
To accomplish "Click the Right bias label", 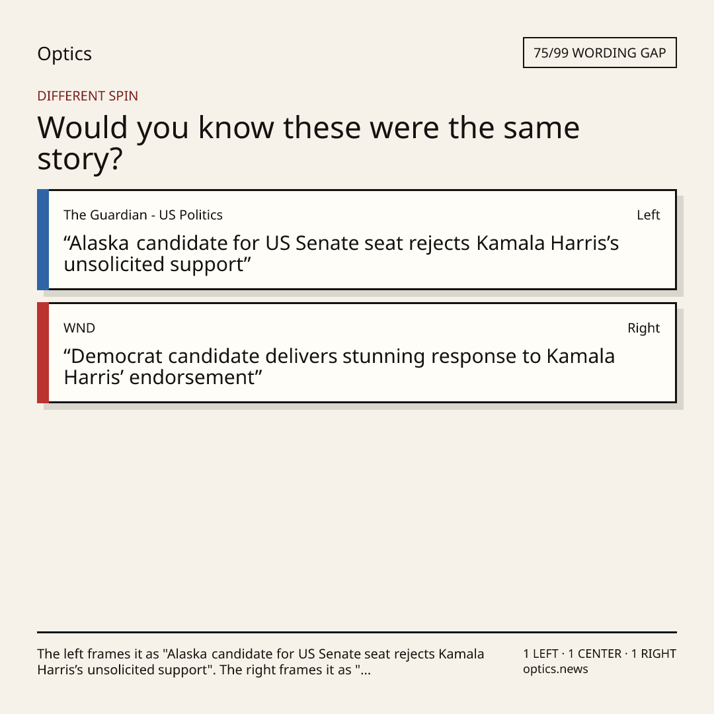I will point(643,328).
